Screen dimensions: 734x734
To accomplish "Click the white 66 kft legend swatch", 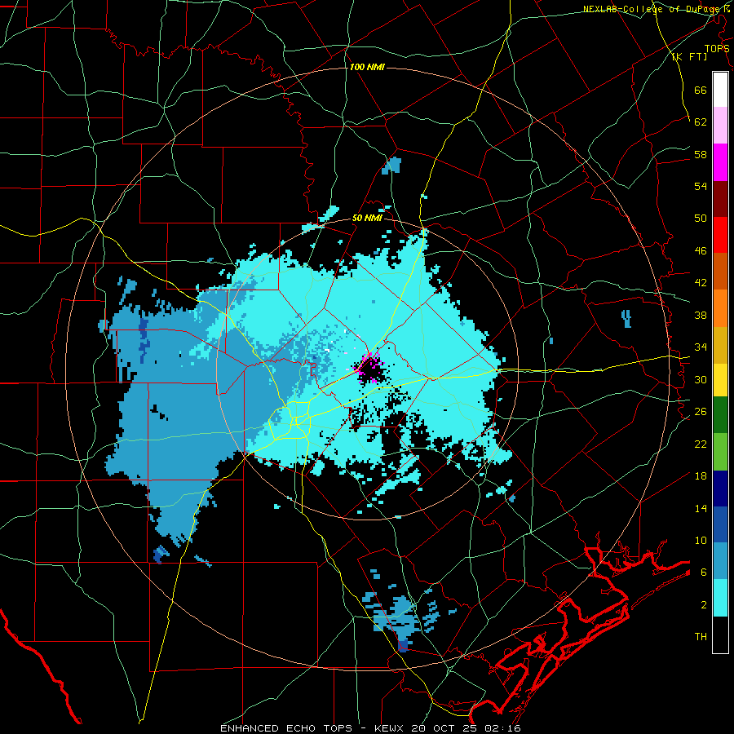I will tap(720, 90).
